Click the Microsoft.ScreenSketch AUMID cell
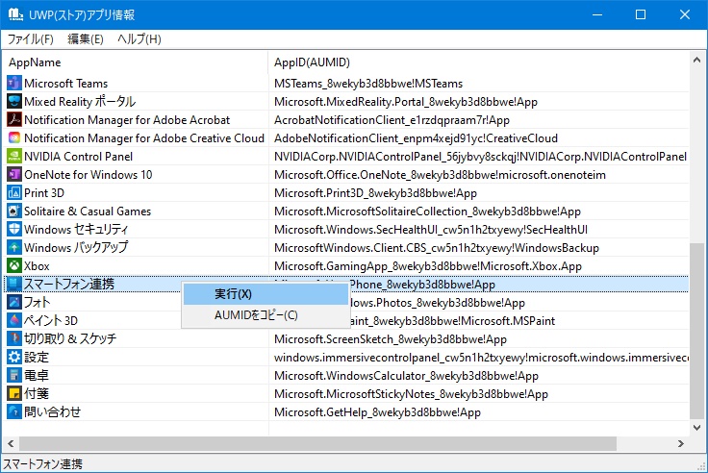The height and width of the screenshot is (473, 708). click(x=391, y=339)
